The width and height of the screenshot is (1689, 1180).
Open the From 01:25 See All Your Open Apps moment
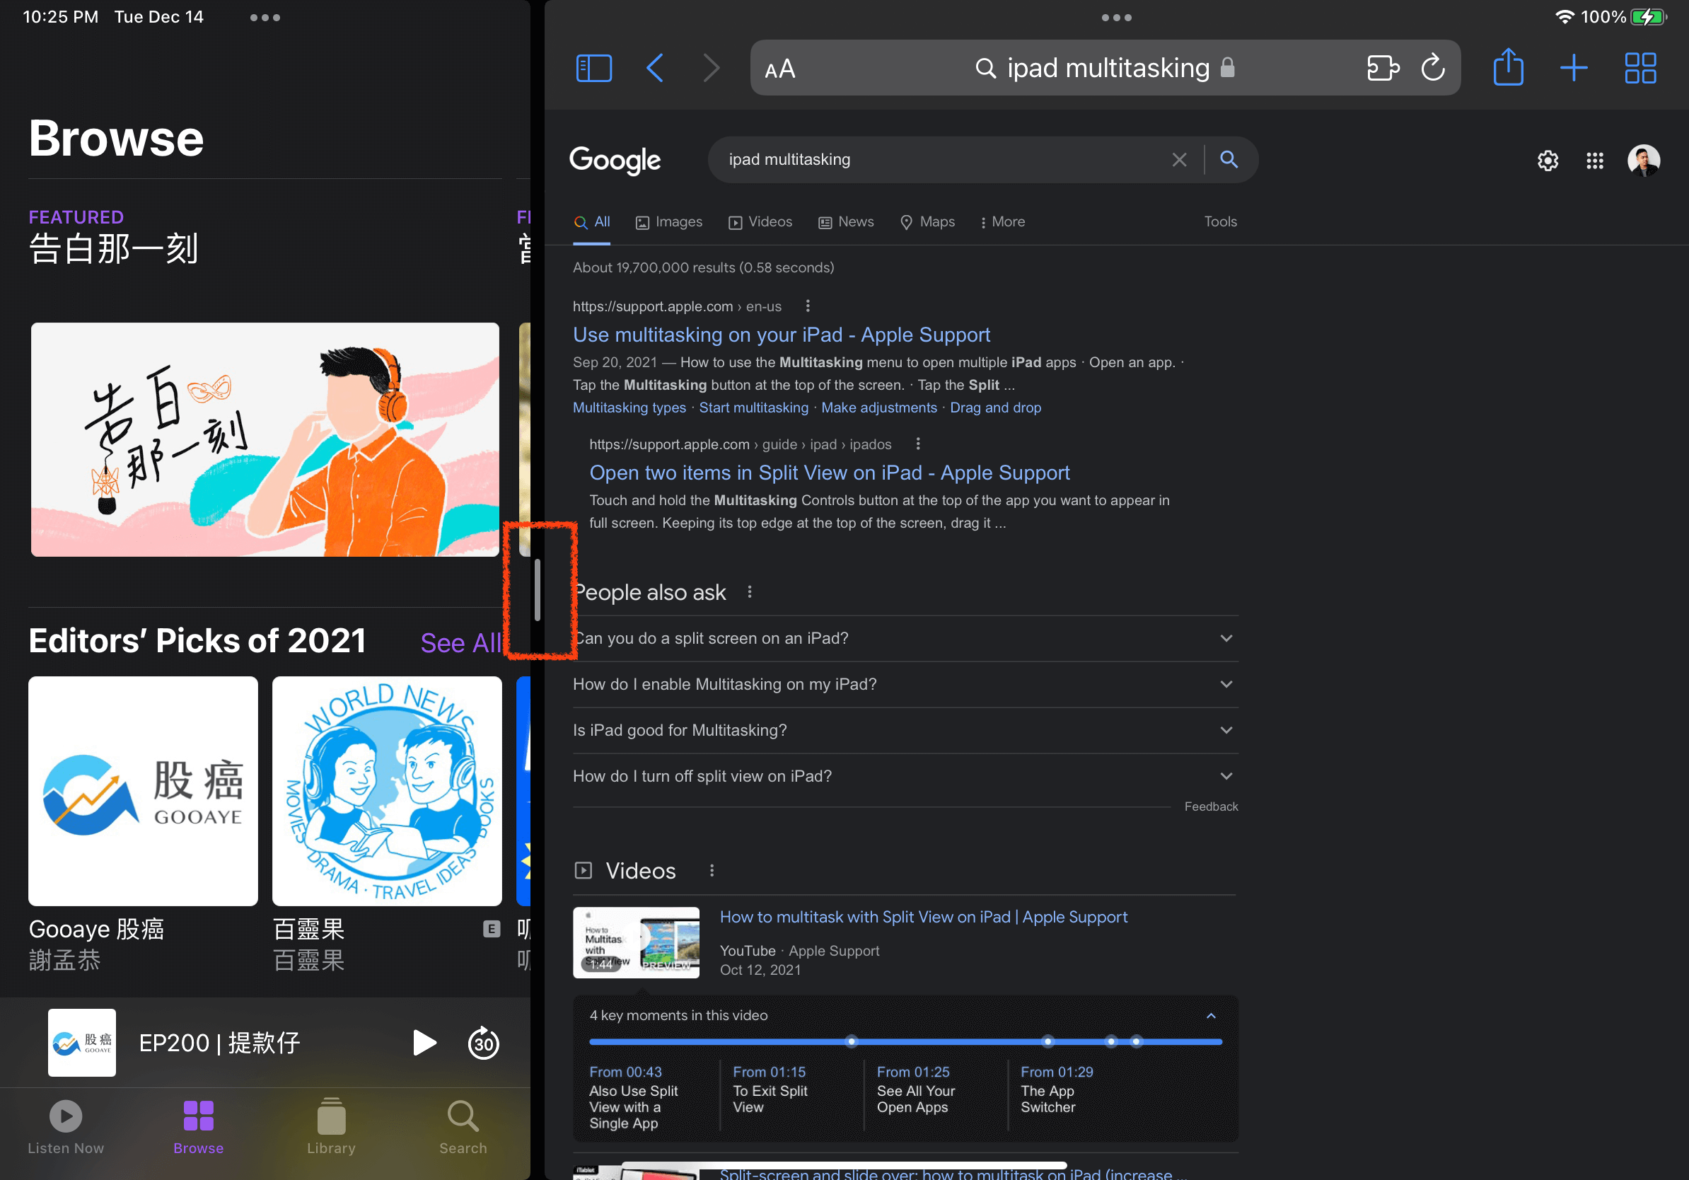tap(916, 1089)
